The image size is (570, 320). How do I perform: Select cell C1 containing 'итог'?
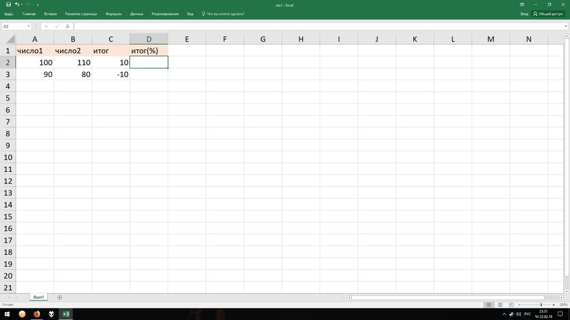(x=111, y=51)
